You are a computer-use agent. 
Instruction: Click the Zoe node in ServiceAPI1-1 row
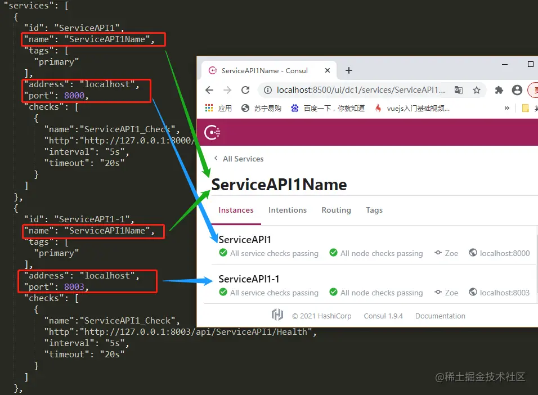pyautogui.click(x=447, y=293)
